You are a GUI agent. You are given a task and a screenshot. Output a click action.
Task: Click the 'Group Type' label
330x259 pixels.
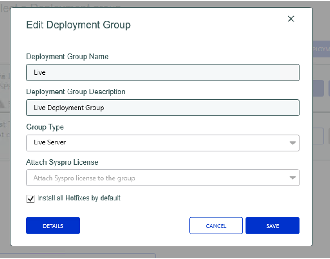pyautogui.click(x=45, y=127)
